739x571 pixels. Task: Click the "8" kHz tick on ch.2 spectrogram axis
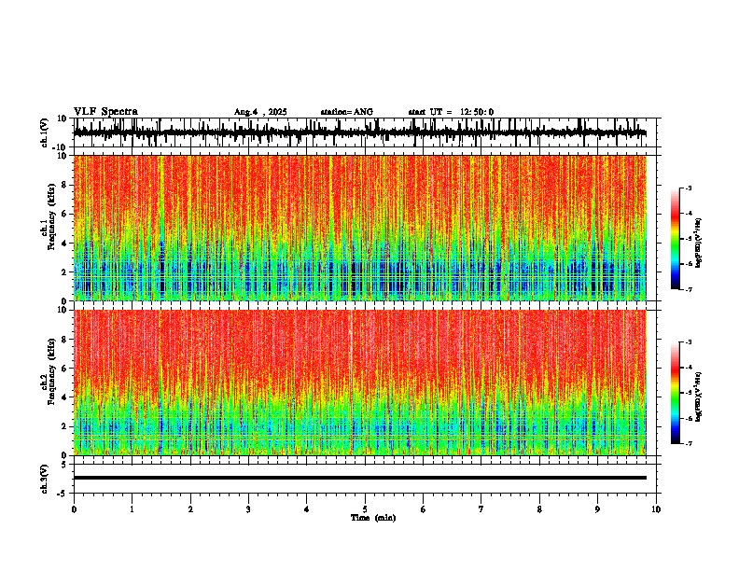[65, 340]
